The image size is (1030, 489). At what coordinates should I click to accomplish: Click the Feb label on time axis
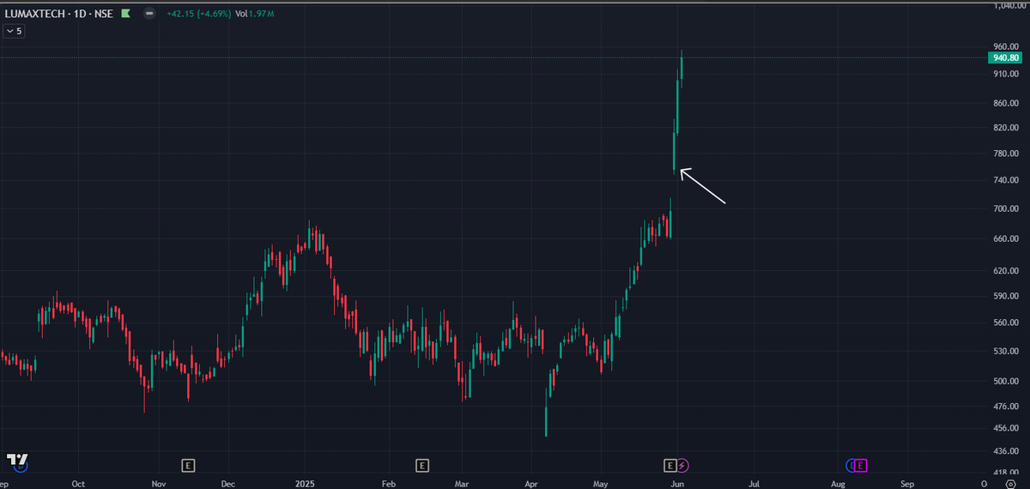388,483
